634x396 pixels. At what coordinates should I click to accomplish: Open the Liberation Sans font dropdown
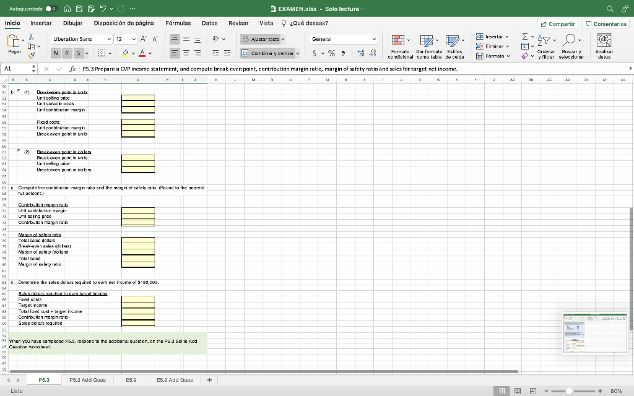(77, 39)
